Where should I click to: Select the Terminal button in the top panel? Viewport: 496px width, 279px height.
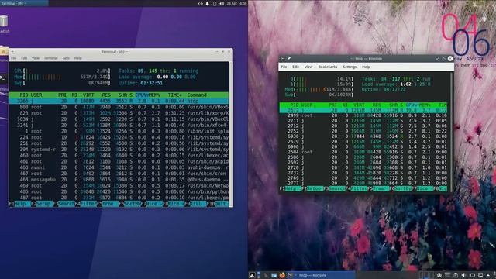24,3
